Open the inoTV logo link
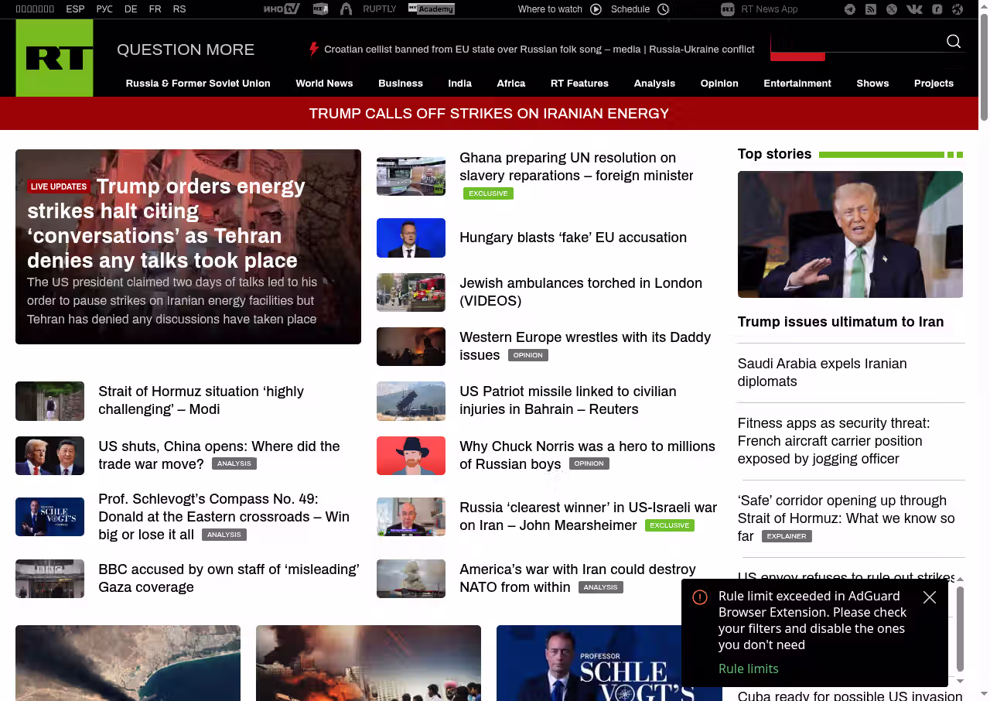This screenshot has height=701, width=990. [282, 9]
